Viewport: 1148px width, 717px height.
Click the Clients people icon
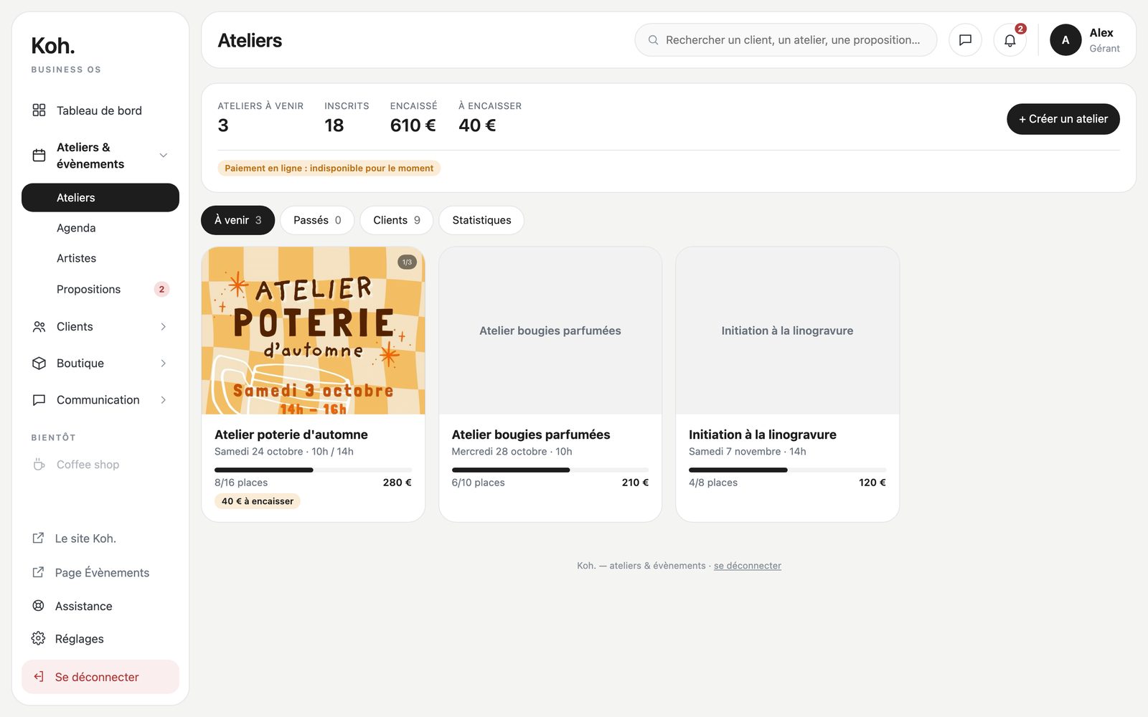click(x=39, y=327)
